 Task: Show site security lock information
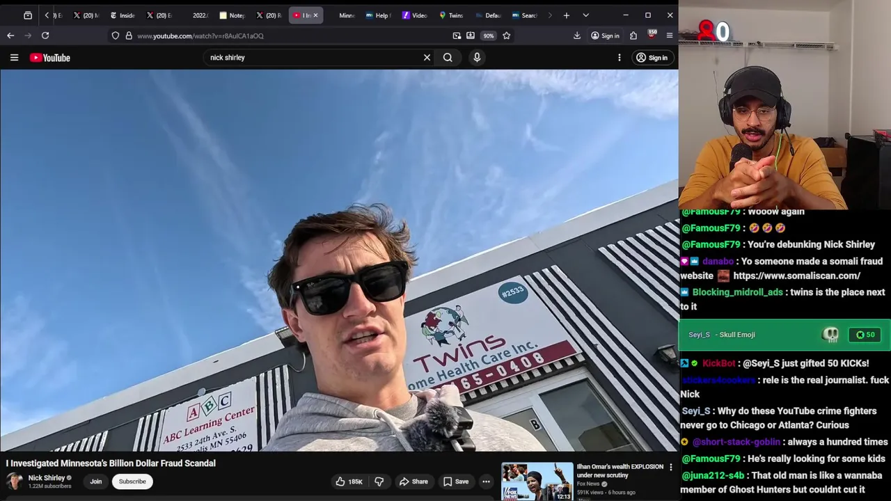coord(129,35)
